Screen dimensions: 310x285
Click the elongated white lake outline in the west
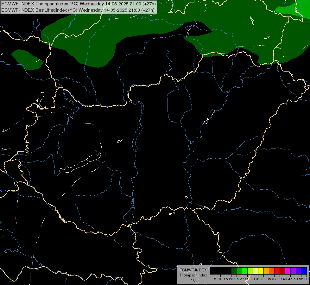click(80, 162)
